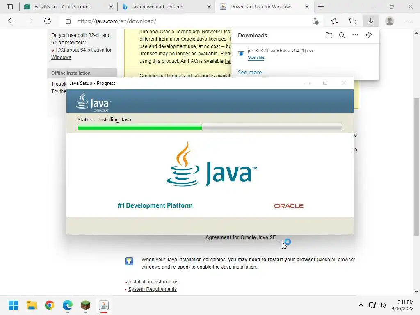The height and width of the screenshot is (315, 420).
Task: Minimize the Java Setup window
Action: pyautogui.click(x=307, y=83)
